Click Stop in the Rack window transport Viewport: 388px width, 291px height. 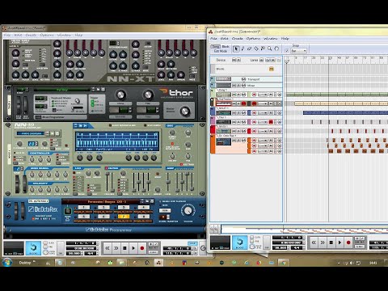tap(124, 248)
